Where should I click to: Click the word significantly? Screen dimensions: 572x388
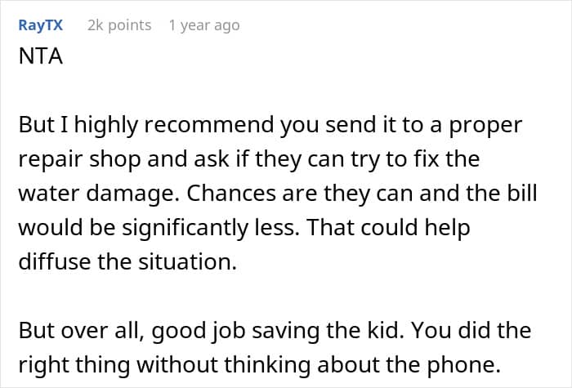click(185, 228)
